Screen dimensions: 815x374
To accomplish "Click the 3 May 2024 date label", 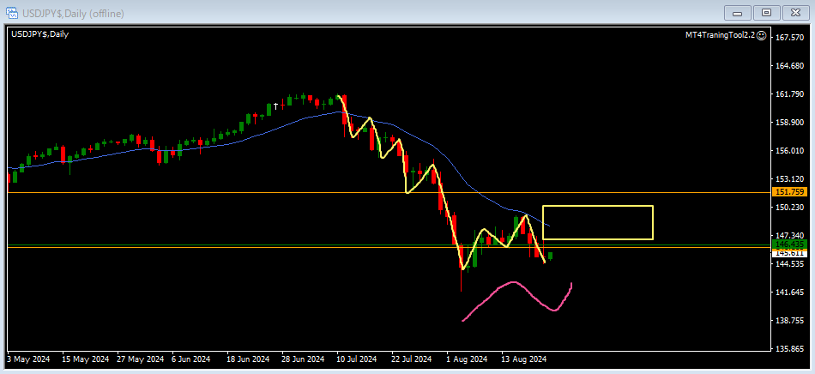I will tap(30, 359).
